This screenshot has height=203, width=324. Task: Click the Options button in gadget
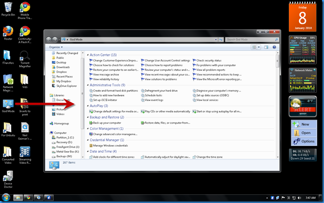pyautogui.click(x=304, y=141)
